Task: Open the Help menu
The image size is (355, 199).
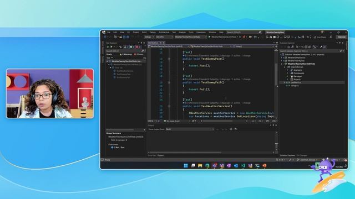Action: [x=221, y=32]
